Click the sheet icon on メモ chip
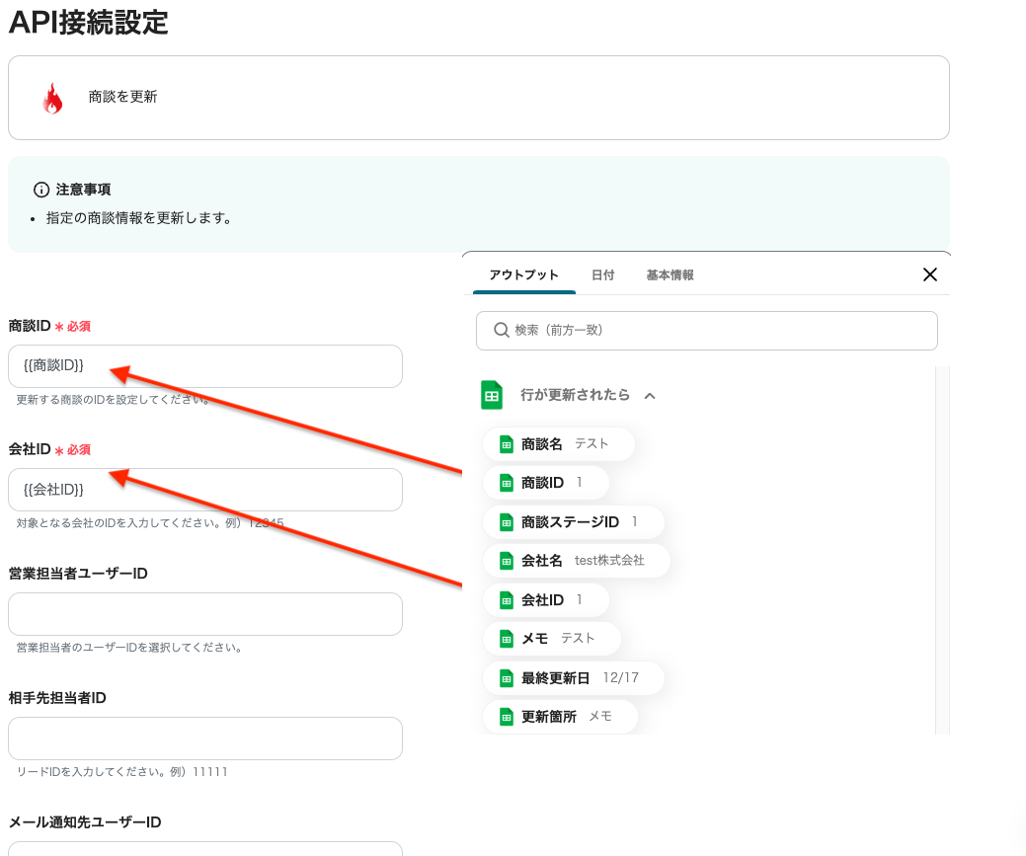 507,639
